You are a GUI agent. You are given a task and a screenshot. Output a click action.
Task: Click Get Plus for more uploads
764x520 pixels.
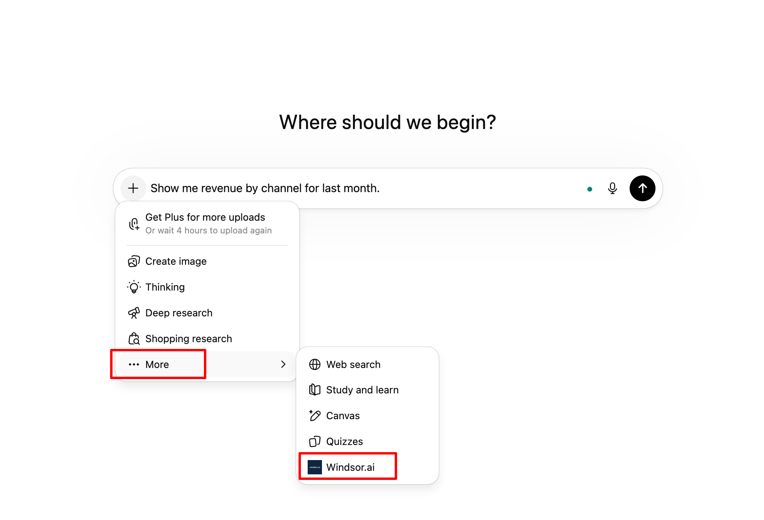(205, 223)
